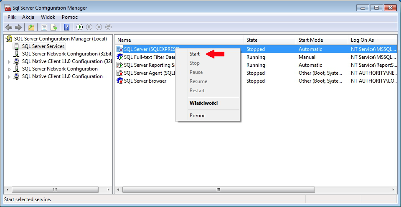Click NT Service\ReportS... log on cell
Screen dimensions: 401x207
pyautogui.click(x=374, y=65)
